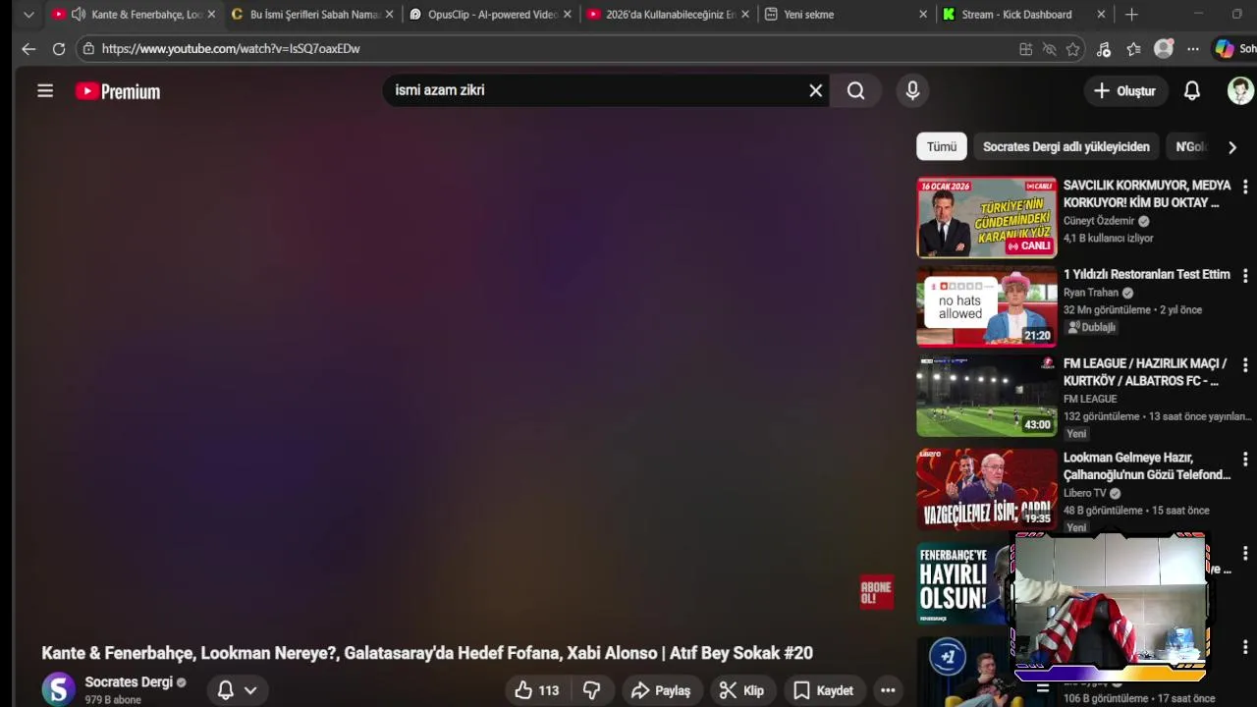Open the YouTube hamburger guide menu
This screenshot has width=1257, height=707.
pyautogui.click(x=45, y=91)
